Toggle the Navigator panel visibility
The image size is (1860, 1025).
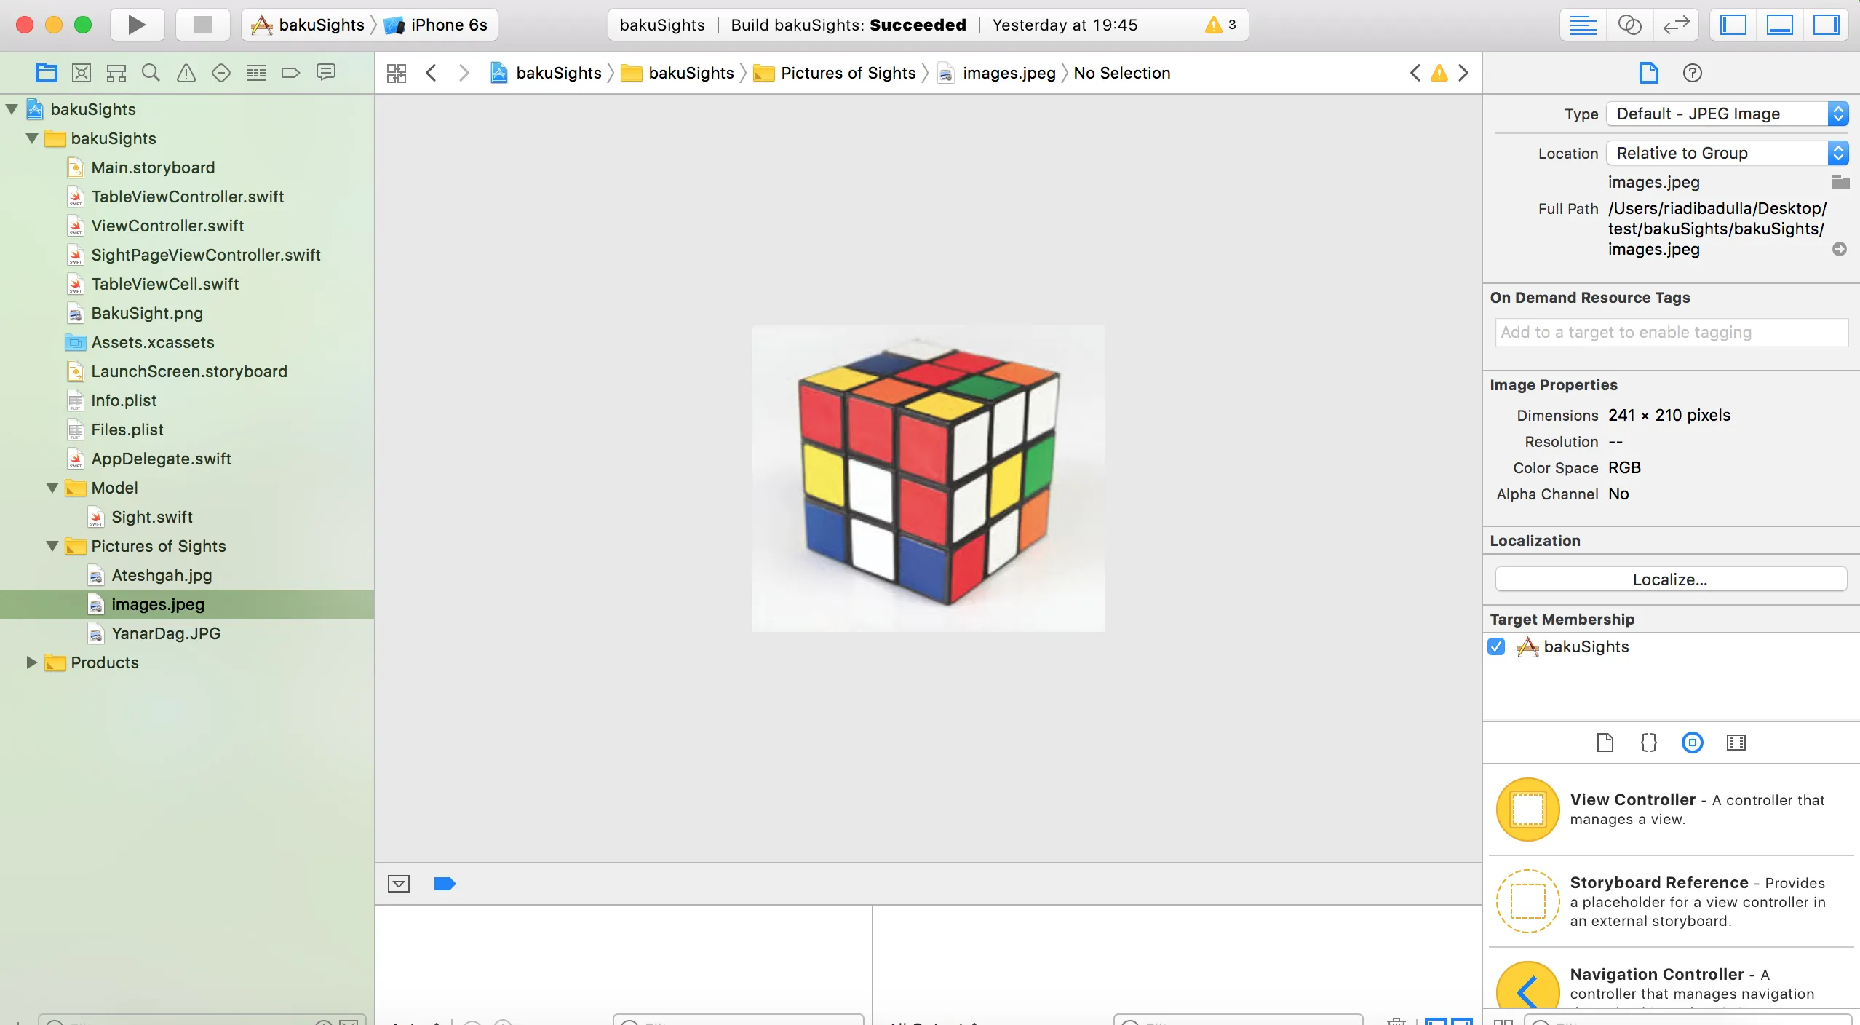click(x=1733, y=25)
